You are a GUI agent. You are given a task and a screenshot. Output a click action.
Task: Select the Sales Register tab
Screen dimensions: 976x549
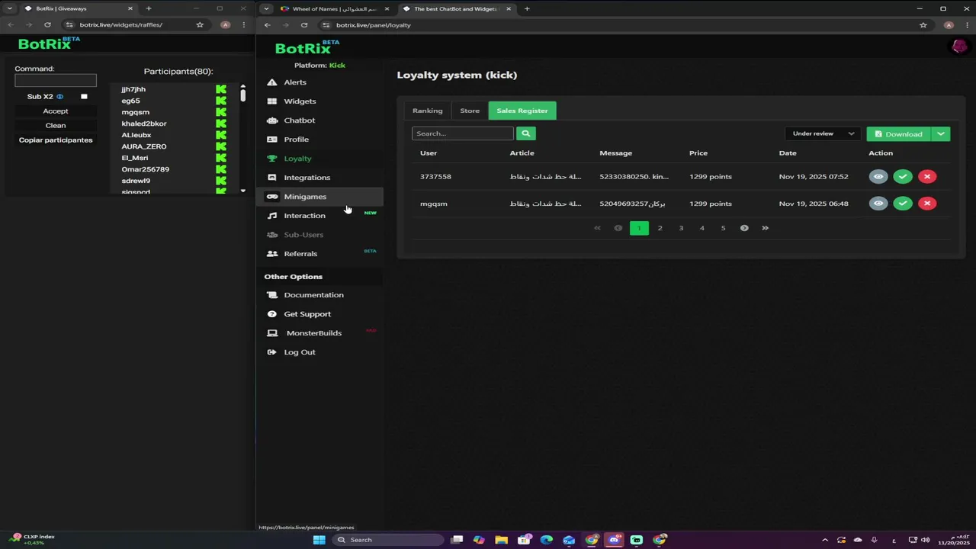522,111
